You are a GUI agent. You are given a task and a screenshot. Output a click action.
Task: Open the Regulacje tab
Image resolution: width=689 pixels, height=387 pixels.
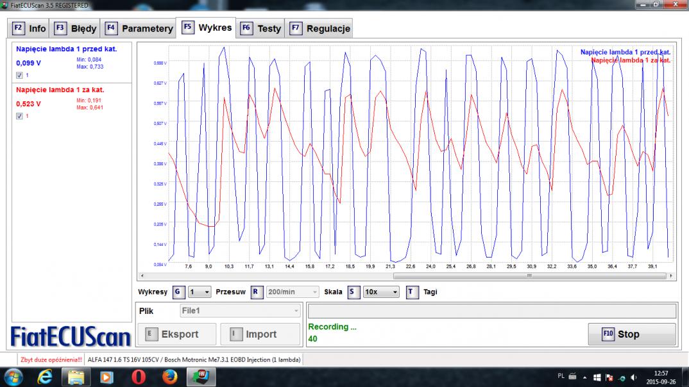(x=319, y=29)
